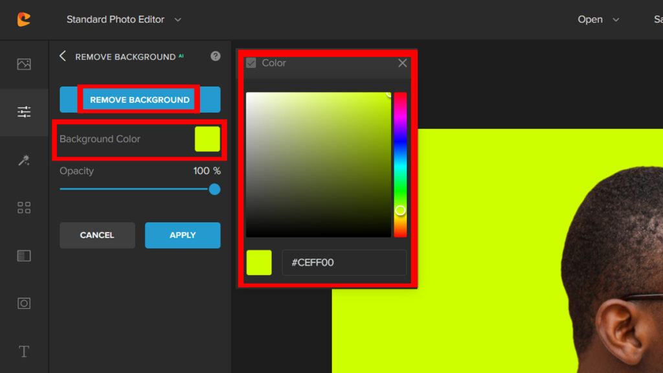The image size is (663, 373).
Task: Go back using Remove Background arrow
Action: [63, 56]
